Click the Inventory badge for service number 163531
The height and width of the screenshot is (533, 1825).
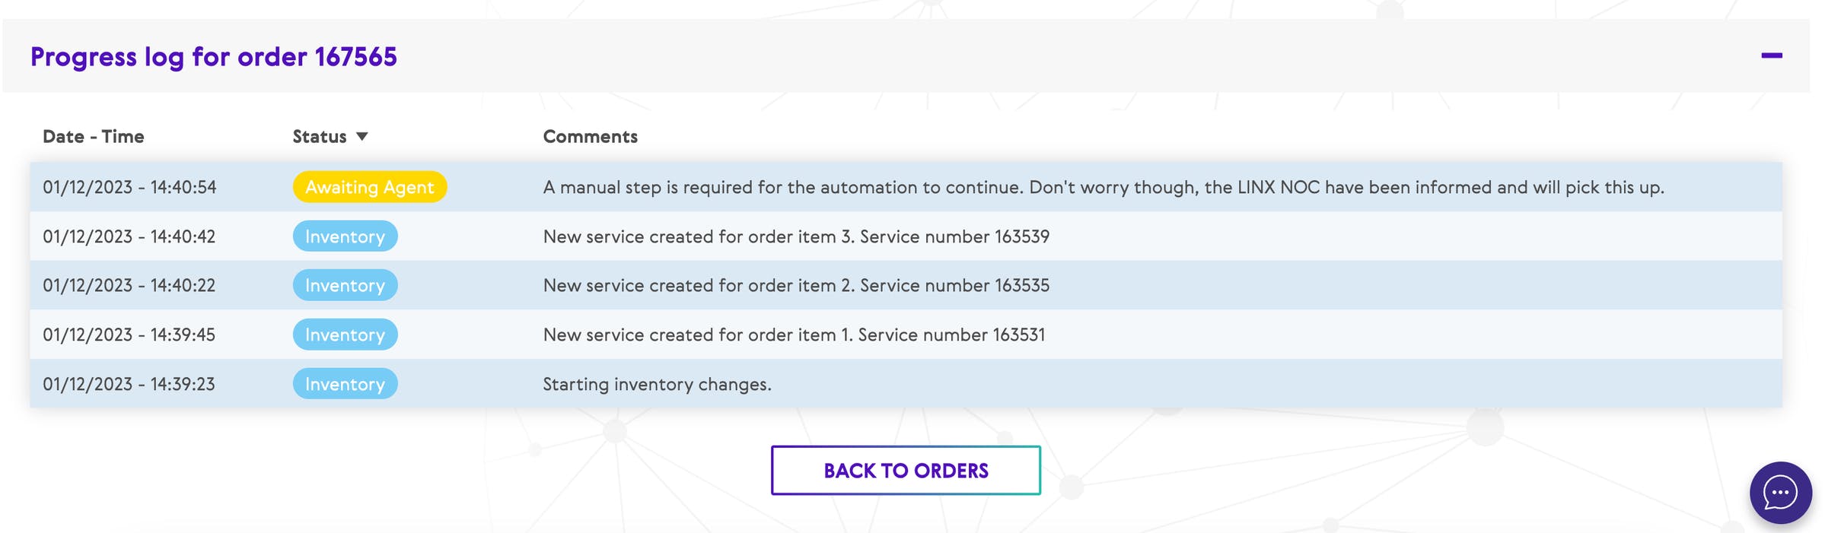tap(345, 335)
